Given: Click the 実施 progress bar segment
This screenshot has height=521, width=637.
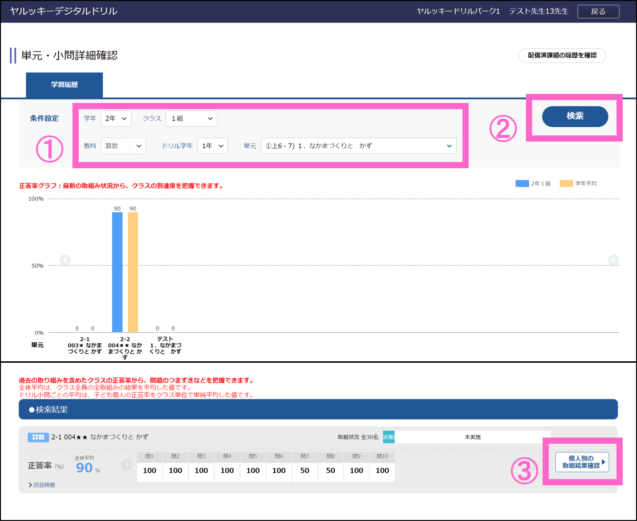Looking at the screenshot, I should tap(389, 437).
